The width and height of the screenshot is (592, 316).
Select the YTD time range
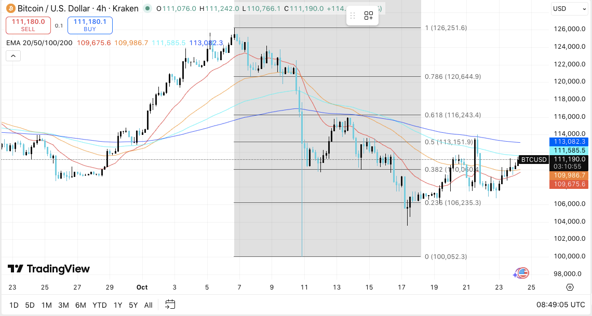[x=99, y=305]
